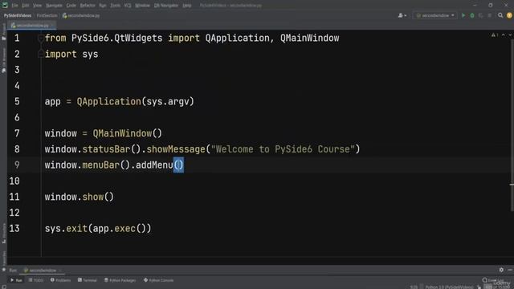Screen dimensions: 514x289
Task: Click FirstSection breadcrumb in navigation bar
Action: click(47, 15)
